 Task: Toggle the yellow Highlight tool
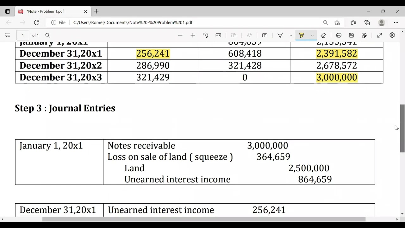pyautogui.click(x=302, y=35)
